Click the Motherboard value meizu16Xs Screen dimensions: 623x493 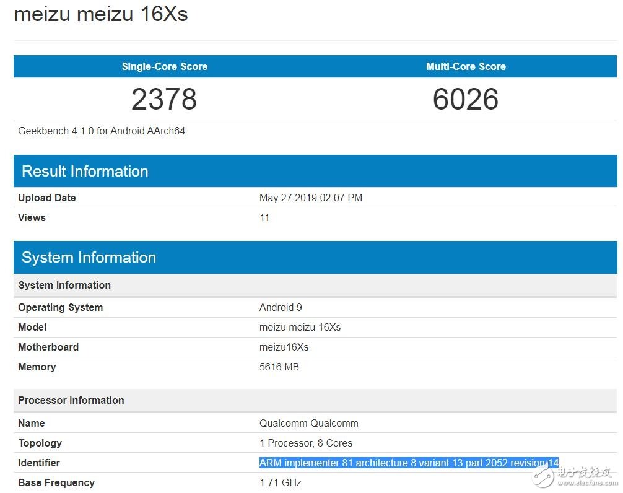tap(284, 347)
